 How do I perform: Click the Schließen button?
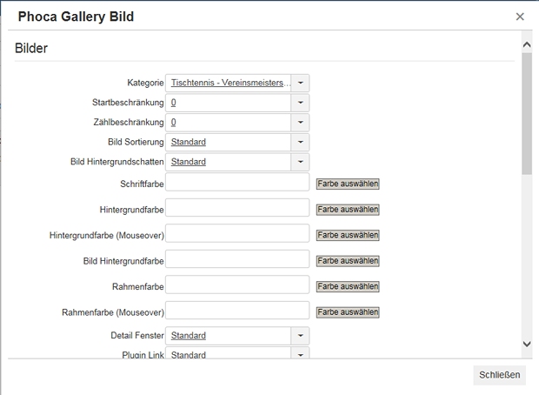pos(500,375)
